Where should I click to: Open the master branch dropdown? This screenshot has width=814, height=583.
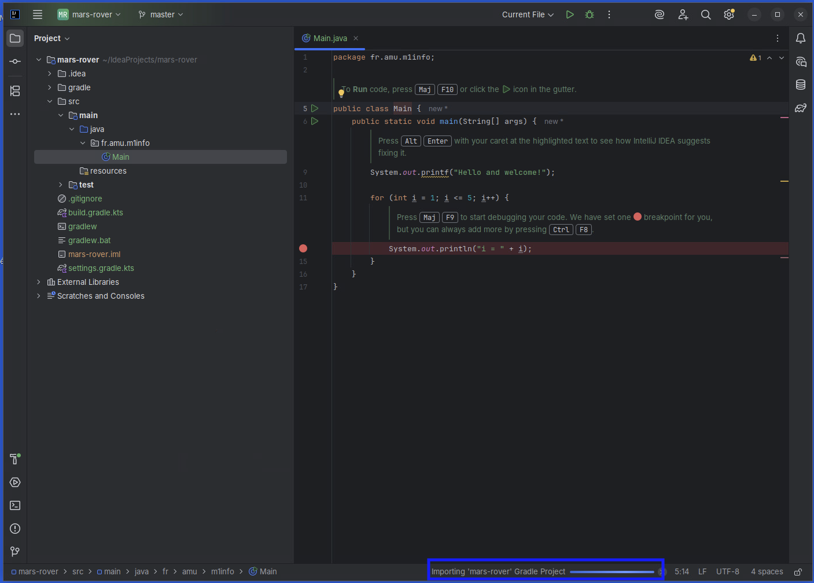(161, 14)
